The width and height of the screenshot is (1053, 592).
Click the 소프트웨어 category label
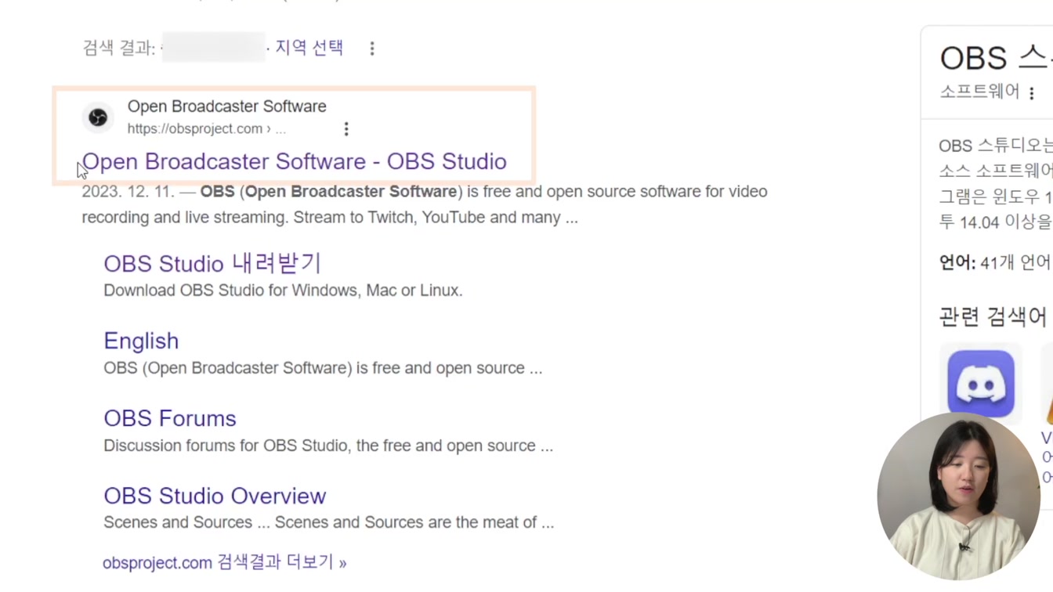(979, 92)
